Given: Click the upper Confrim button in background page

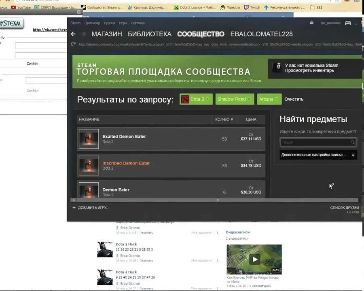Looking at the screenshot, I should pyautogui.click(x=32, y=63).
